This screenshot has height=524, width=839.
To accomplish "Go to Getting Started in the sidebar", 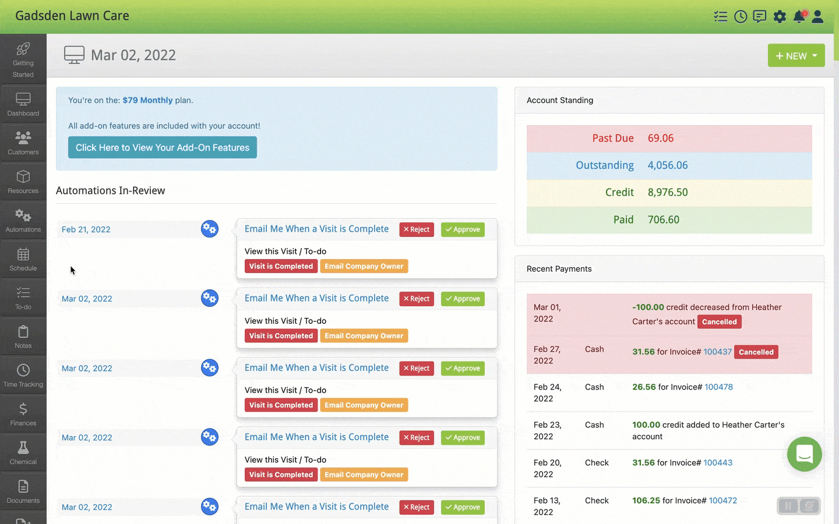I will (x=23, y=59).
